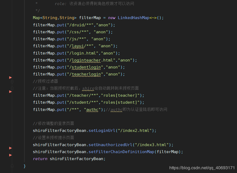Click the return keyword

tap(40, 159)
